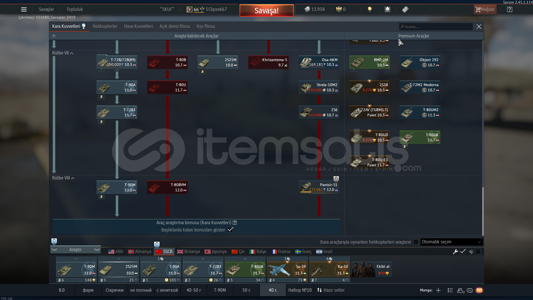This screenshot has width=533, height=300.
Task: Select the İsveç nation tab
Action: [x=303, y=252]
